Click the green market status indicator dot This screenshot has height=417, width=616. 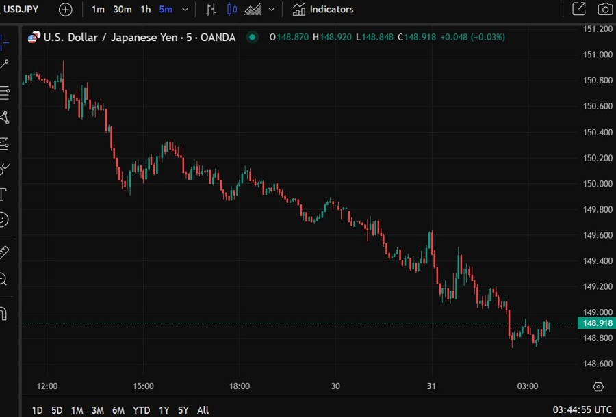coord(252,38)
